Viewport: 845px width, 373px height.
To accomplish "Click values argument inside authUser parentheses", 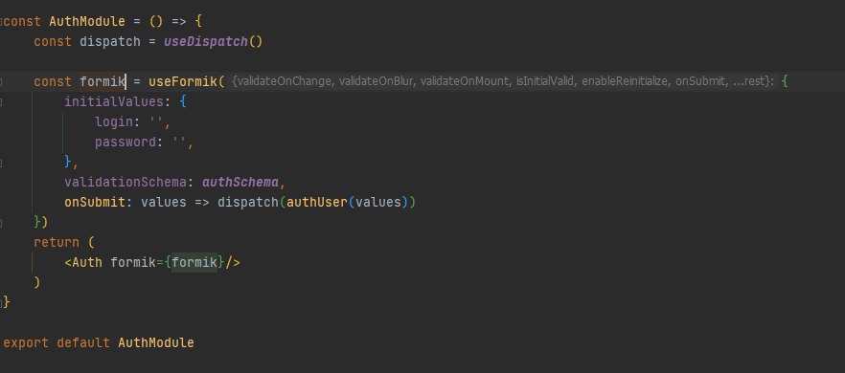I will click(377, 203).
